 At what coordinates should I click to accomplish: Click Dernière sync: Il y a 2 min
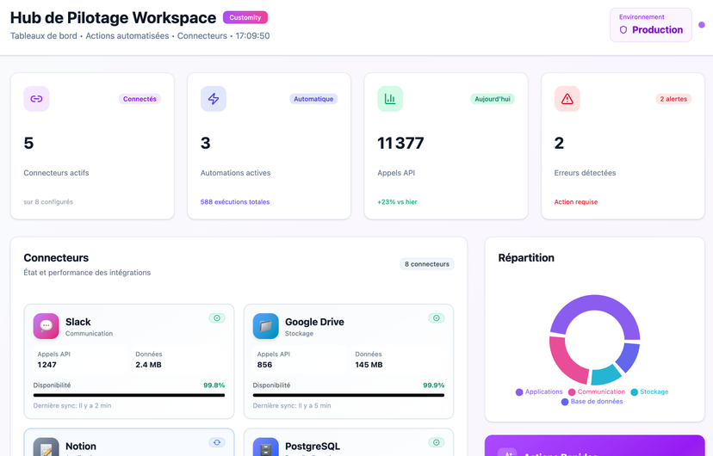(72, 405)
